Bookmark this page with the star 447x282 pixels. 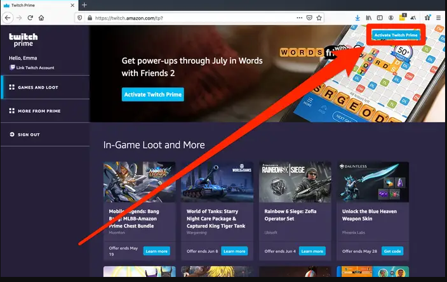pyautogui.click(x=319, y=18)
